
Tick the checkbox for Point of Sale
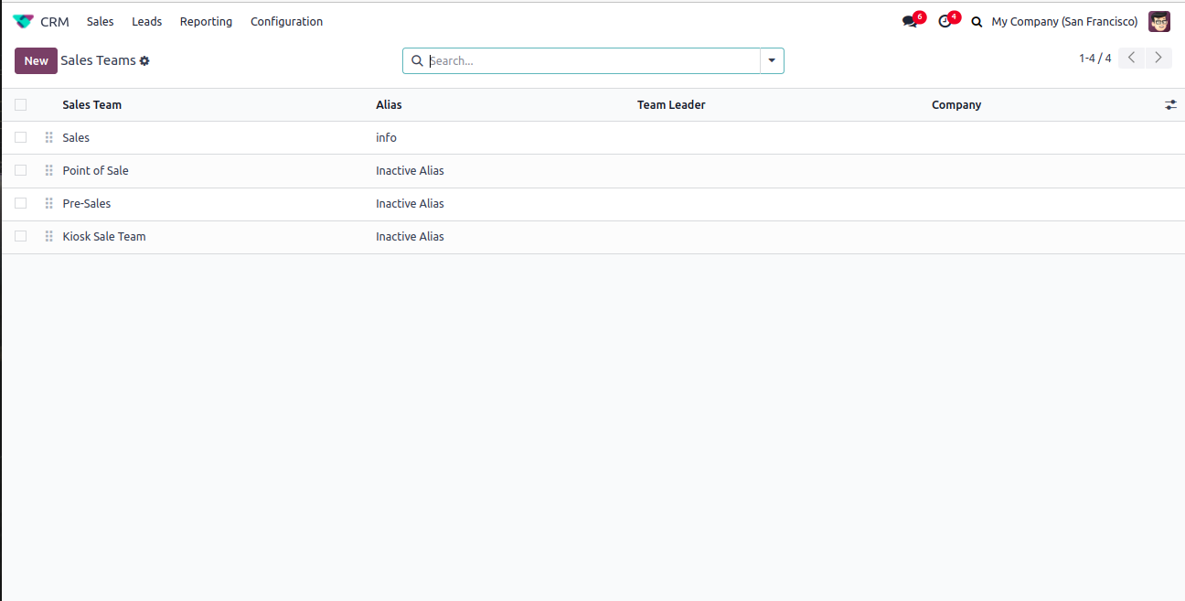point(20,170)
